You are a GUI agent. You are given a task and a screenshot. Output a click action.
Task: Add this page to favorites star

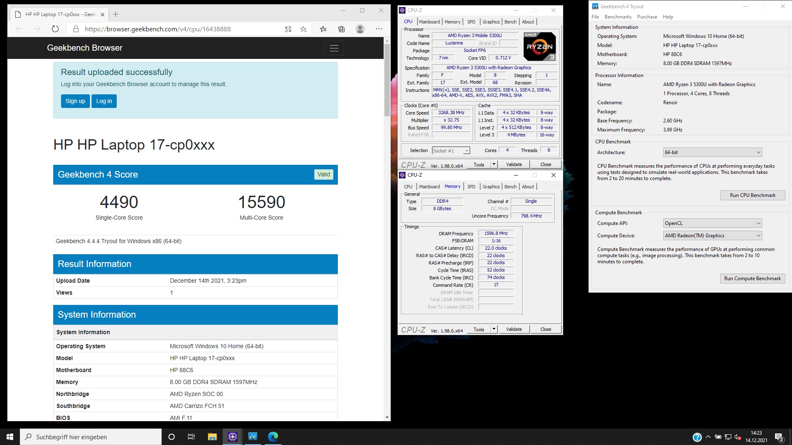(304, 29)
